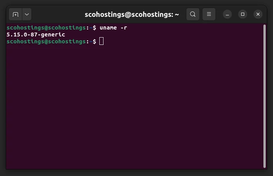Open the hamburger main menu
This screenshot has height=176, width=273.
coord(209,14)
